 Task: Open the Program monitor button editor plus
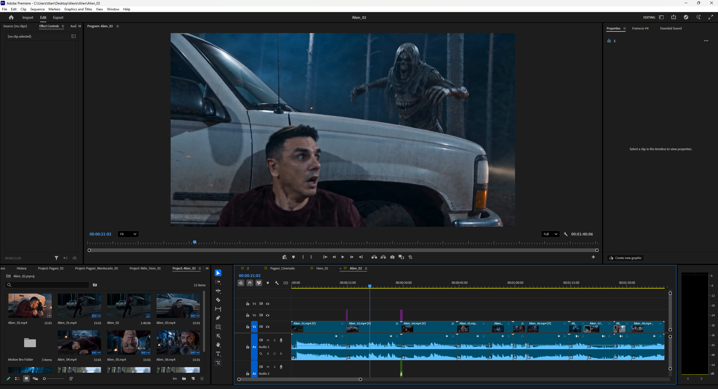pos(593,257)
